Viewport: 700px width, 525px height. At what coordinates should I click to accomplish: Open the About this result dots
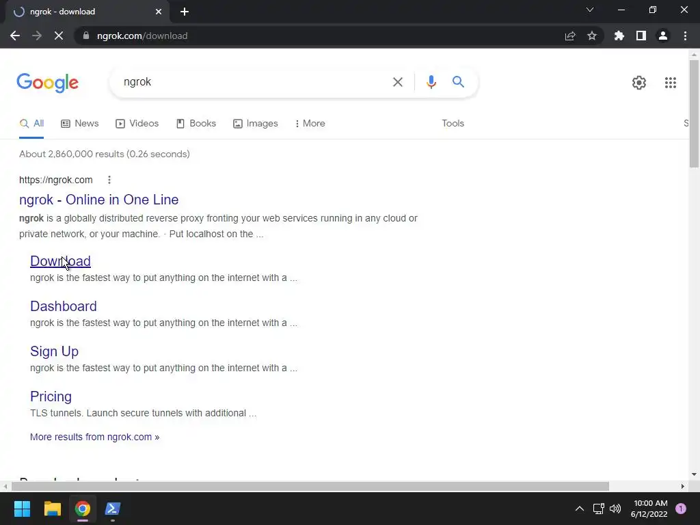[109, 180]
